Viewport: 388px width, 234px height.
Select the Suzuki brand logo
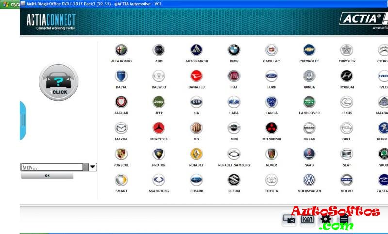pyautogui.click(x=234, y=180)
